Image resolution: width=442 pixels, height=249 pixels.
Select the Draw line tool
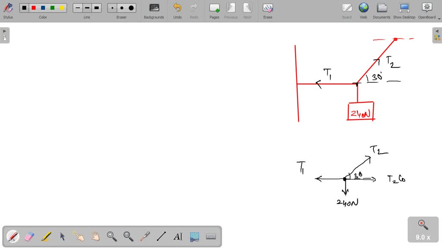tap(161, 236)
